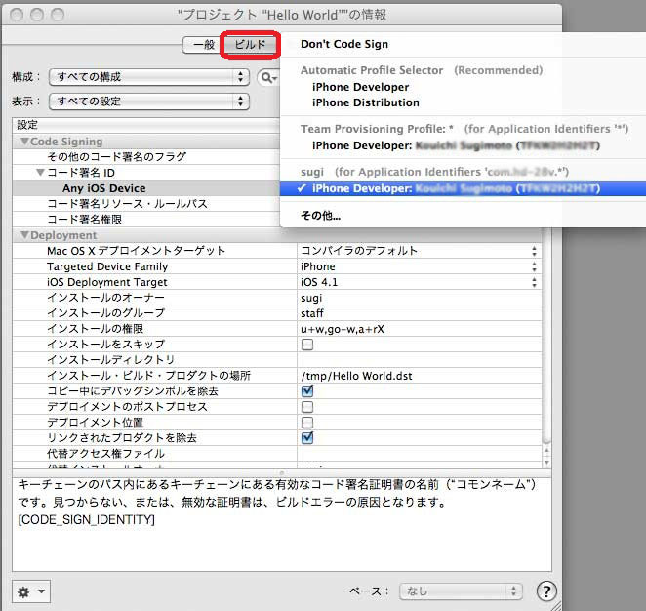The image size is (646, 611).
Task: Click the search magnifier icon
Action: [x=265, y=77]
